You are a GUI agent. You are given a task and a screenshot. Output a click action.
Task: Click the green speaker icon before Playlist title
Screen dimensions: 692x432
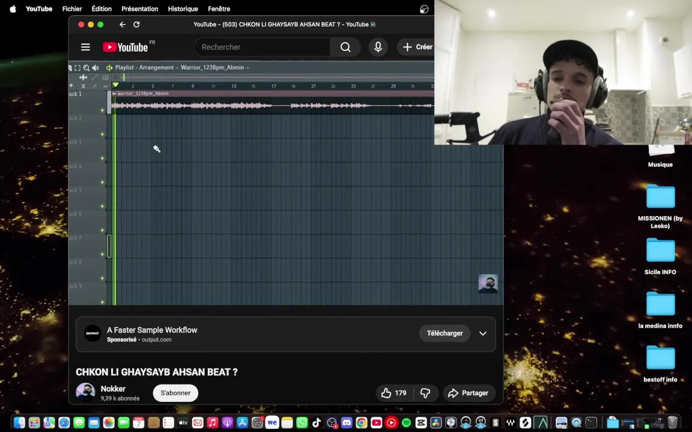tap(109, 67)
